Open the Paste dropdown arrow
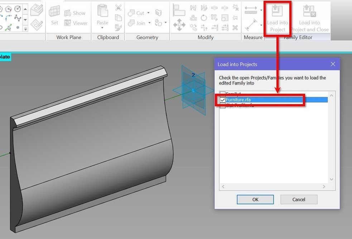Screen dimensions: 352x239 point(102,28)
